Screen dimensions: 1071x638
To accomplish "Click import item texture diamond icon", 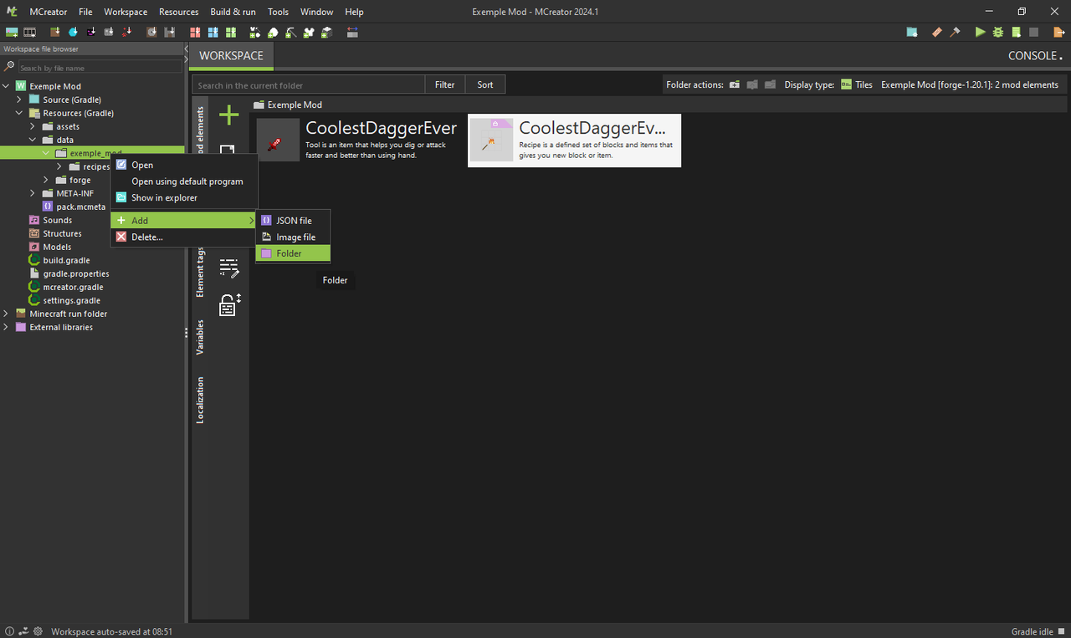I will [x=73, y=32].
